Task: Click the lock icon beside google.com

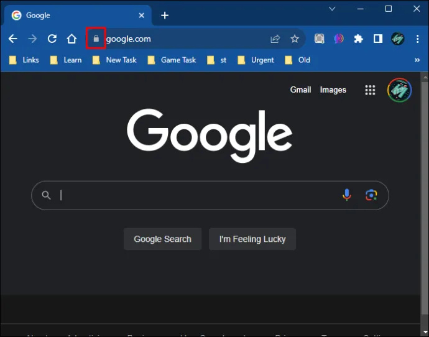Action: click(96, 39)
